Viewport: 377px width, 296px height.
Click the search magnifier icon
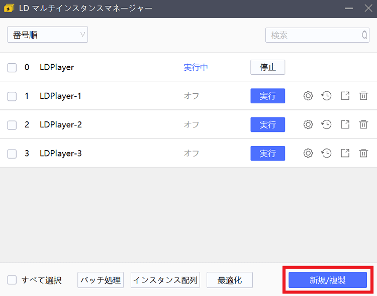(364, 35)
